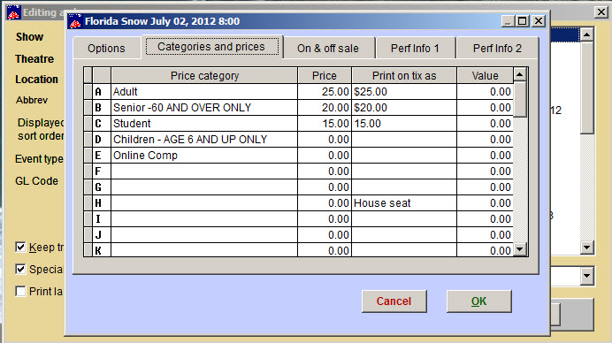Select the row header for Adult

(88, 92)
